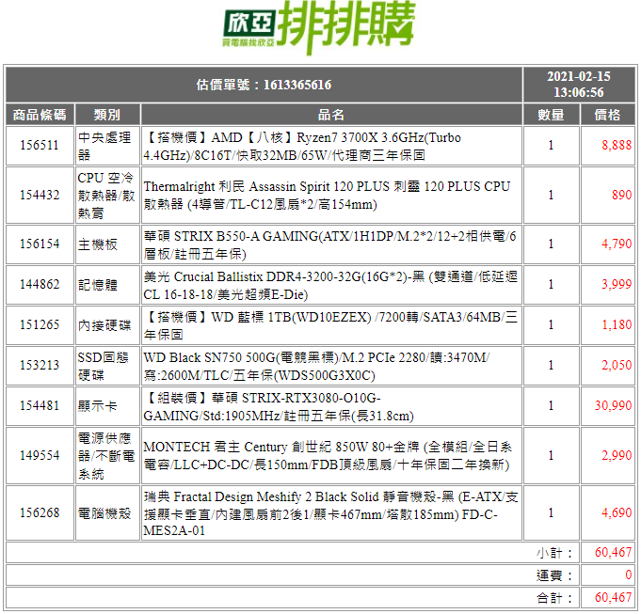Click the subtotal amount in the 小計 row
641x614 pixels.
tap(613, 552)
